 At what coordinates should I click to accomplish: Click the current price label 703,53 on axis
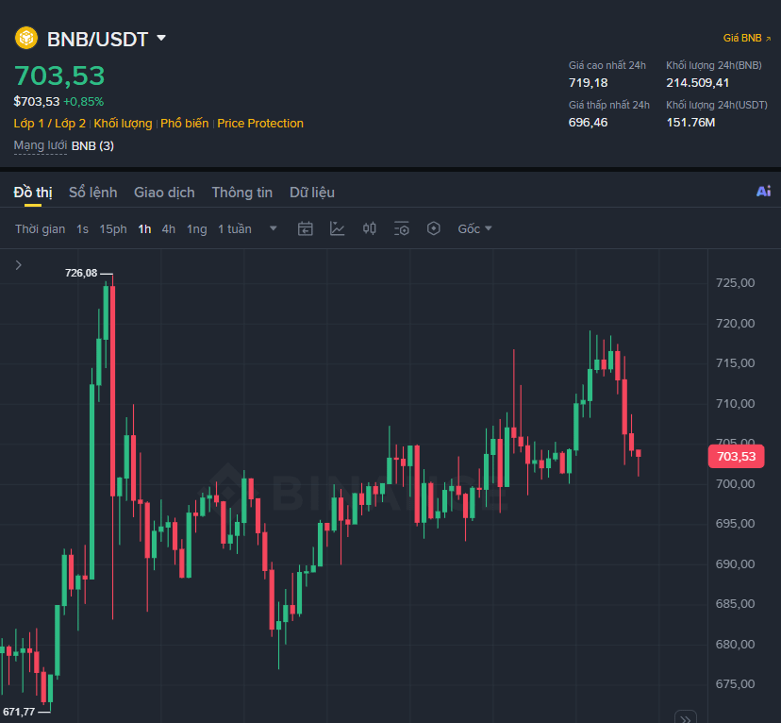(736, 457)
